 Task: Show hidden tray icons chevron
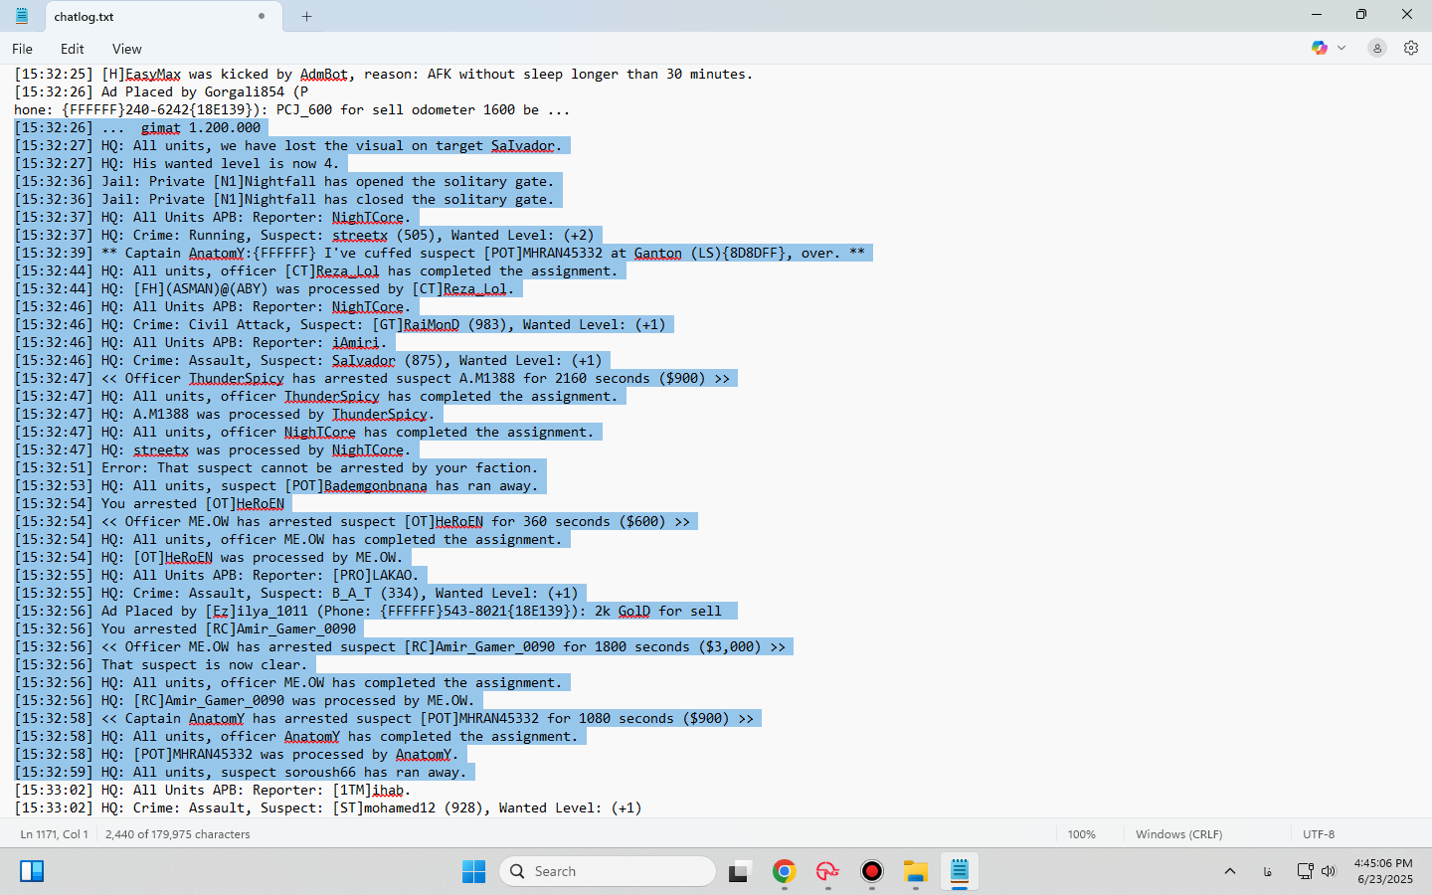1230,871
